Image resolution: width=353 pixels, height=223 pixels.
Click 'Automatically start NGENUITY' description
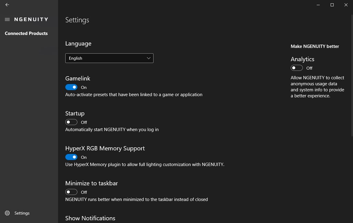pyautogui.click(x=112, y=130)
